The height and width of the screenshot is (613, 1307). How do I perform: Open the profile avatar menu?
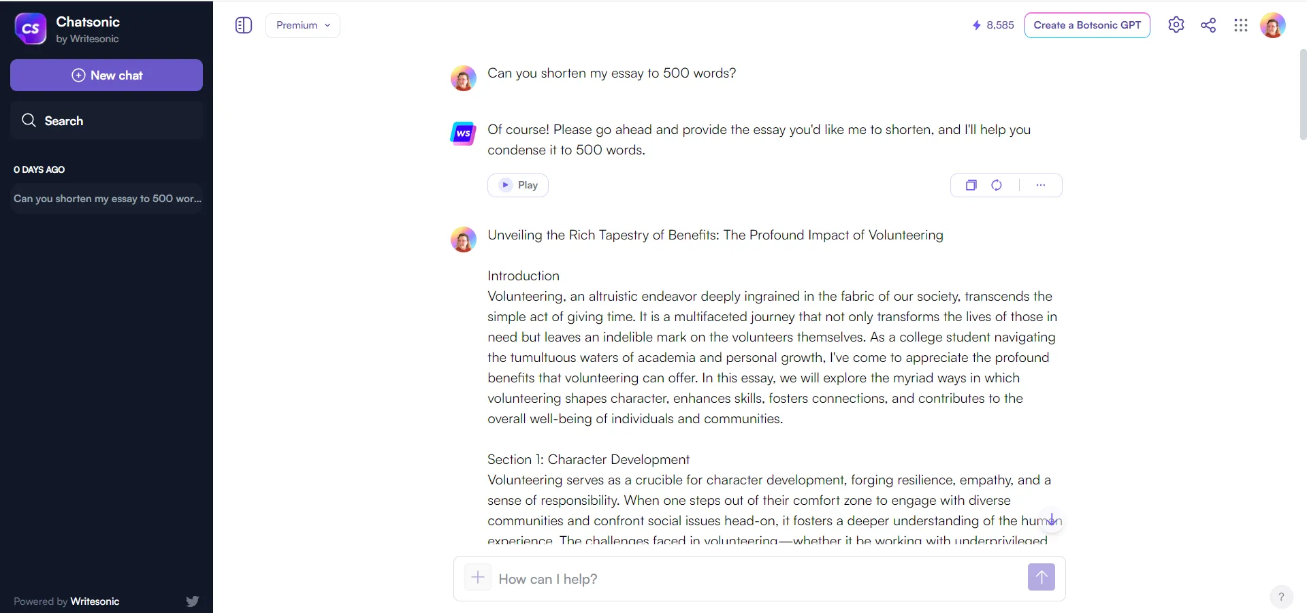pos(1274,25)
